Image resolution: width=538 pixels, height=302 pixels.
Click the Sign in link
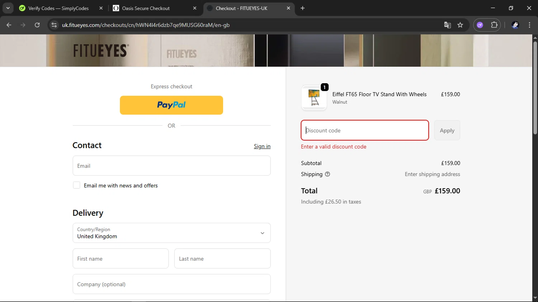(262, 146)
